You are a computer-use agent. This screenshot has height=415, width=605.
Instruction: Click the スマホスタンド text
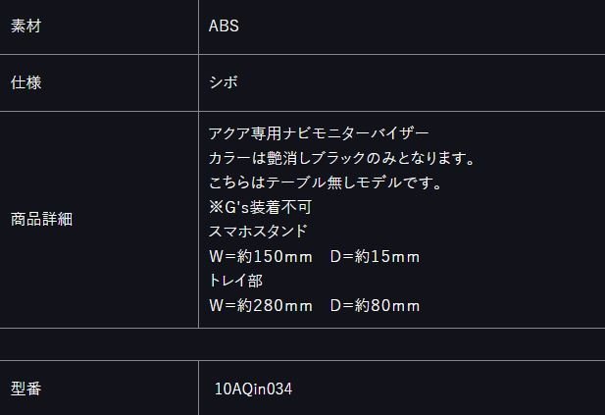(258, 232)
